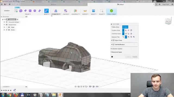This screenshot has height=97, width=174.
Task: Open the data panel grid icon
Action: click(x=2, y=4)
